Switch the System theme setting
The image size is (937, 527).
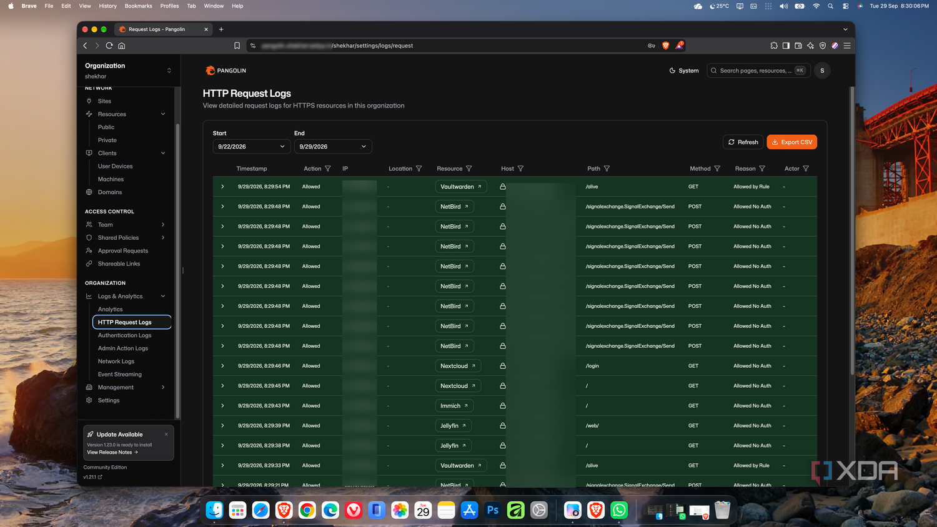coord(684,71)
